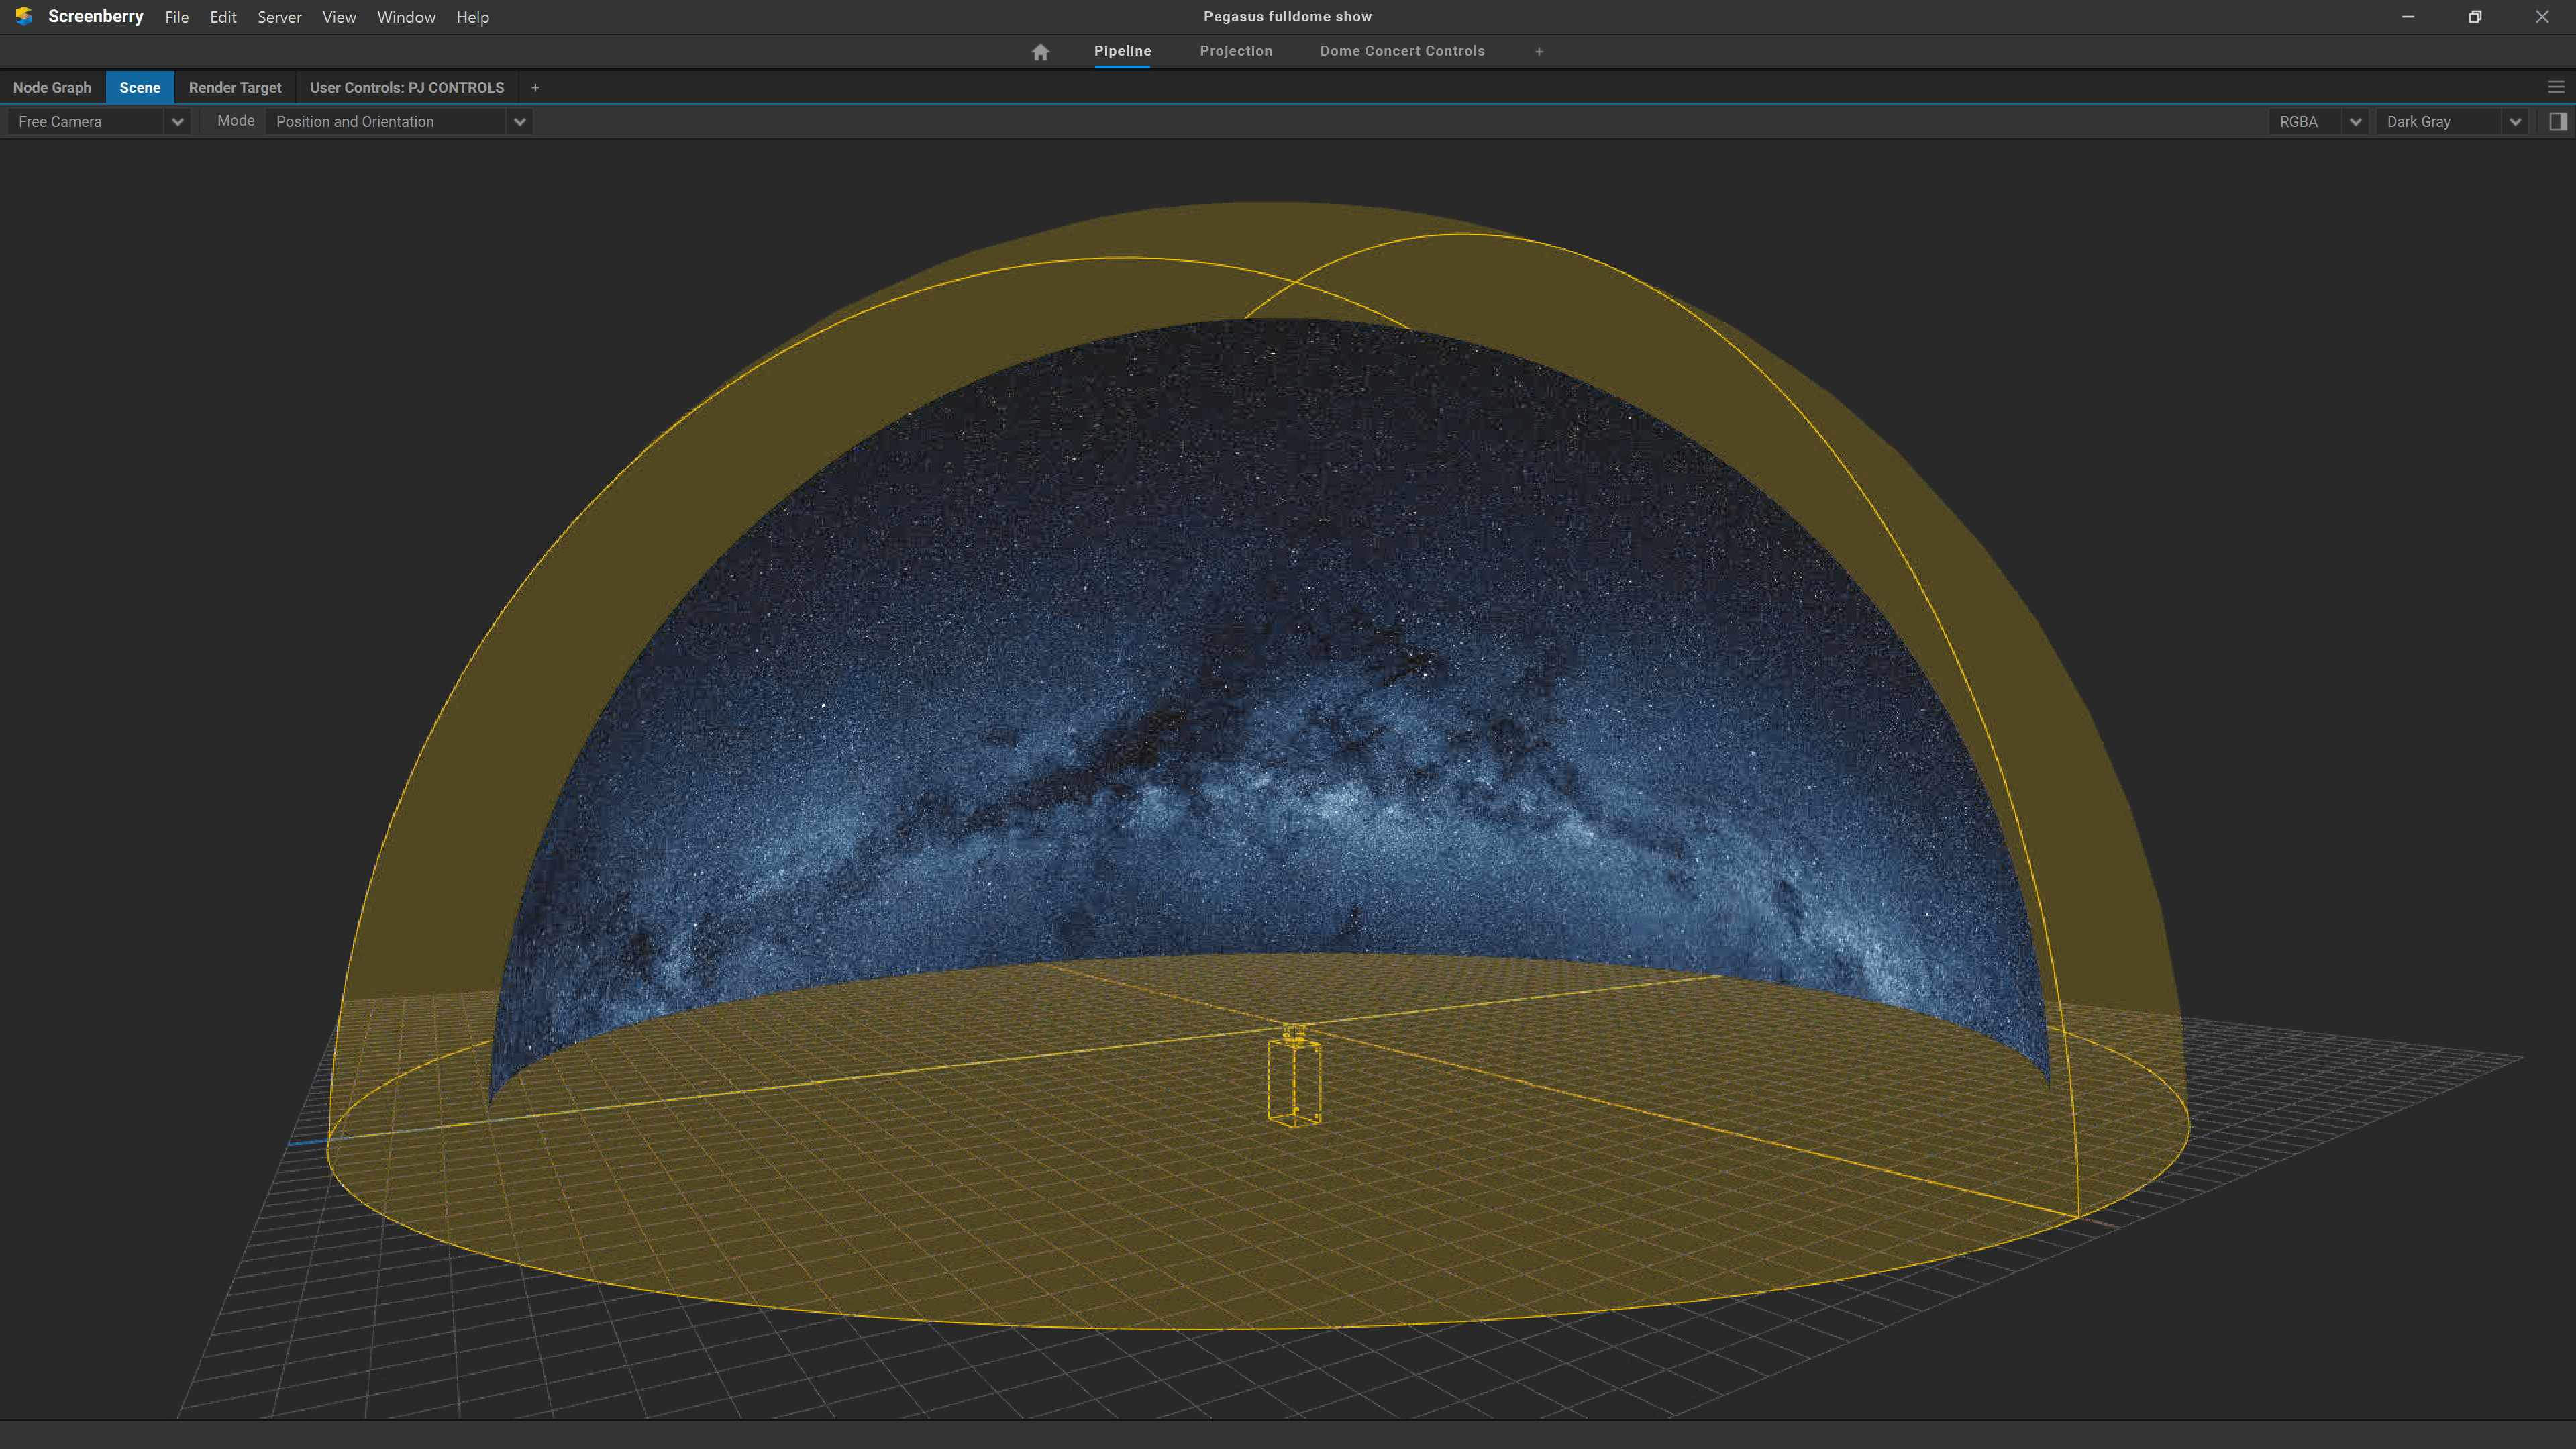Image resolution: width=2576 pixels, height=1449 pixels.
Task: Add a new workspace with plus icon
Action: (x=1539, y=52)
